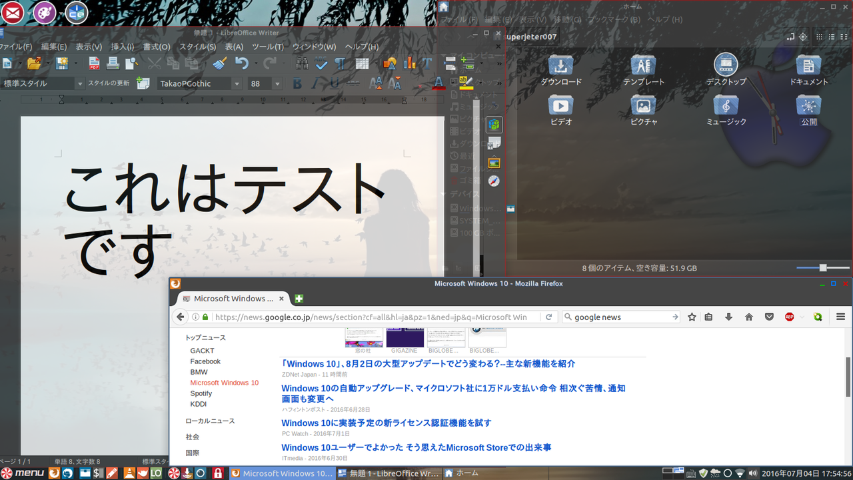The width and height of the screenshot is (853, 480).
Task: Open the 挿入(I) menu in Writer
Action: 123,47
